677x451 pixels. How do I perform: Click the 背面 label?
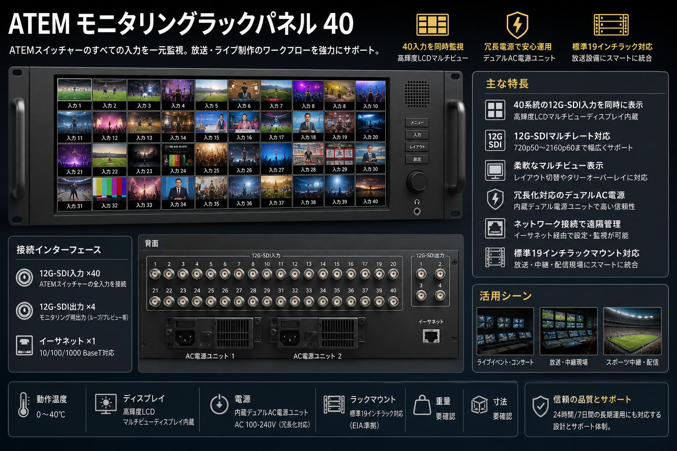click(152, 243)
